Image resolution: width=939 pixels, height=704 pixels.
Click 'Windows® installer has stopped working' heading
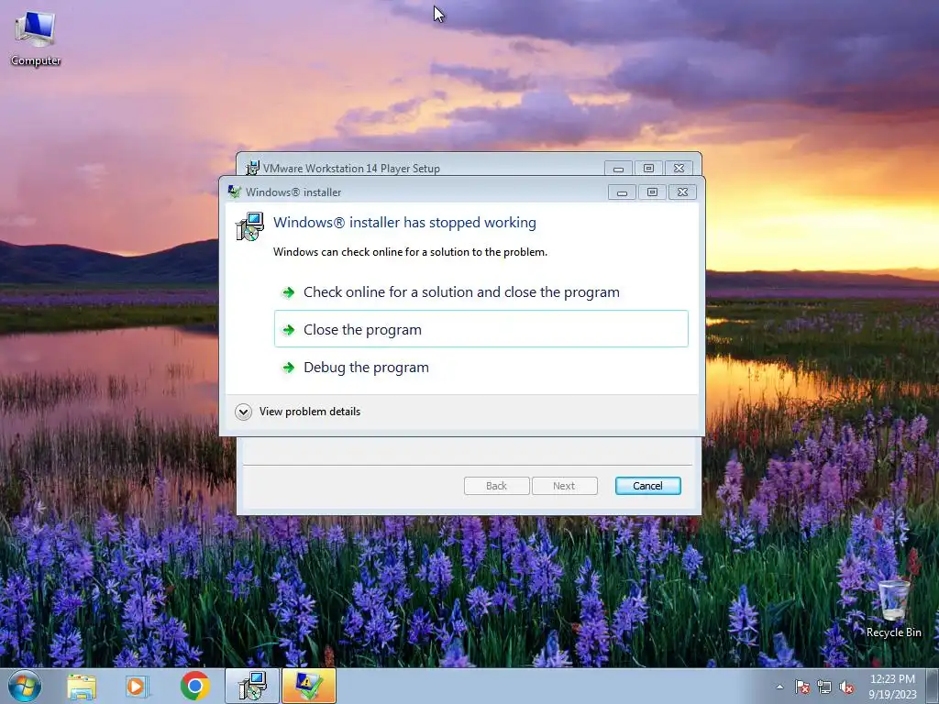404,223
